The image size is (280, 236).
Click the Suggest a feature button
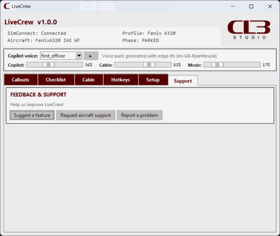(x=32, y=115)
